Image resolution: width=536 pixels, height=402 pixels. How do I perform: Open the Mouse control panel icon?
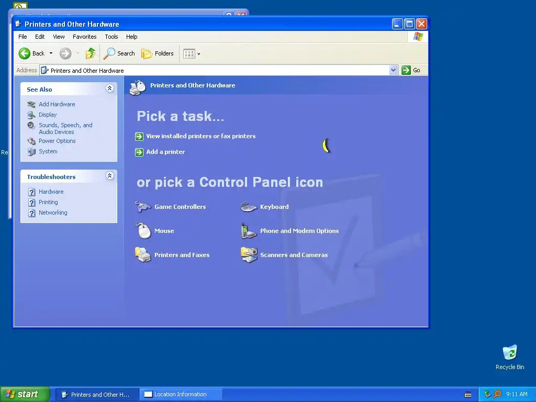pyautogui.click(x=143, y=231)
